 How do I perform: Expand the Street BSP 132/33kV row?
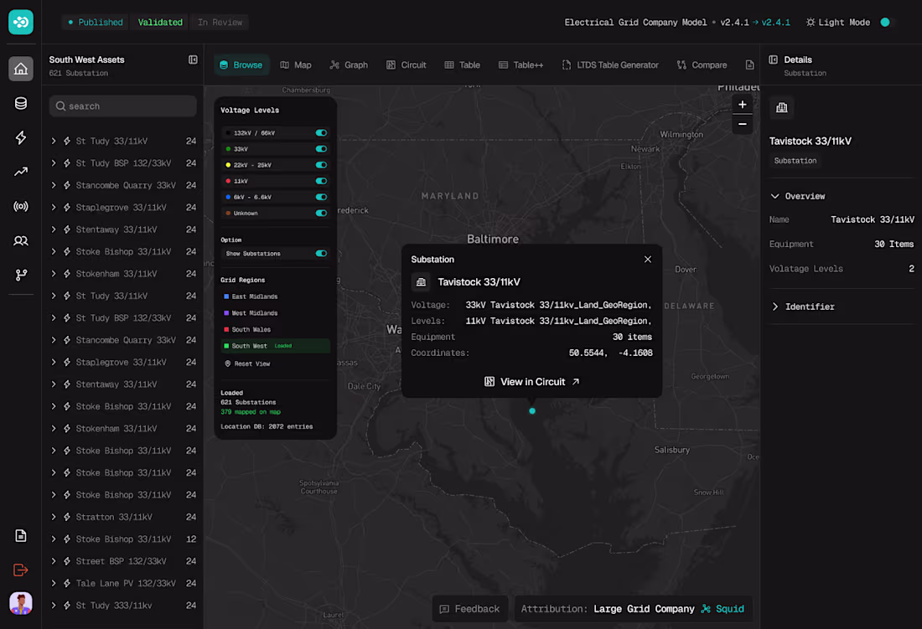[54, 561]
